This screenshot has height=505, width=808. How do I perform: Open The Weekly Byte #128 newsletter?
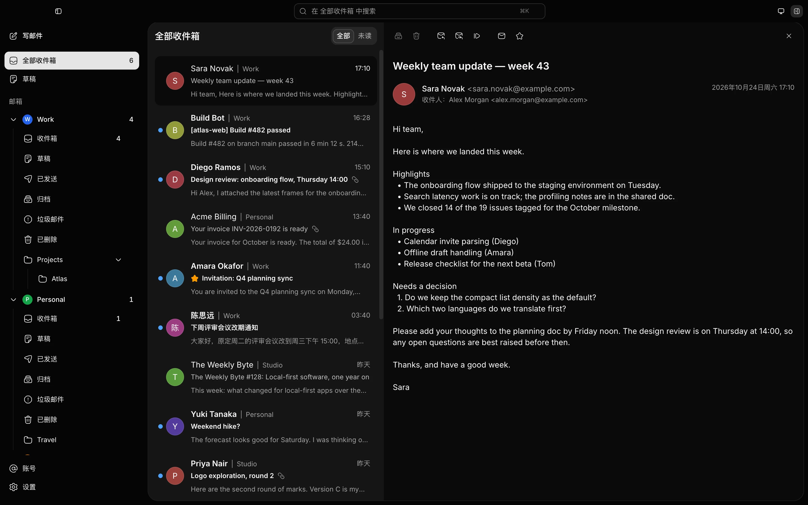click(x=266, y=378)
